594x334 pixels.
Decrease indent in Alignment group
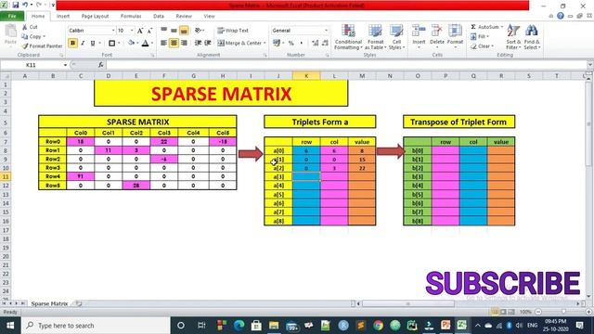(x=198, y=43)
